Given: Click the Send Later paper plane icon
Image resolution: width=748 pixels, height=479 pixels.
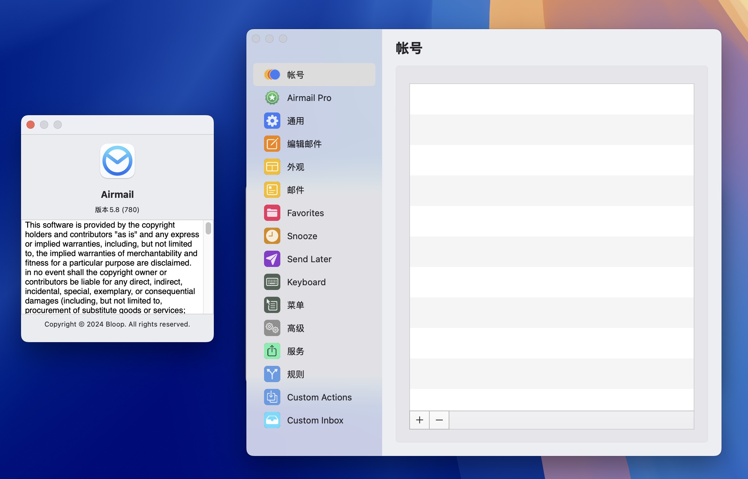Looking at the screenshot, I should tap(272, 259).
